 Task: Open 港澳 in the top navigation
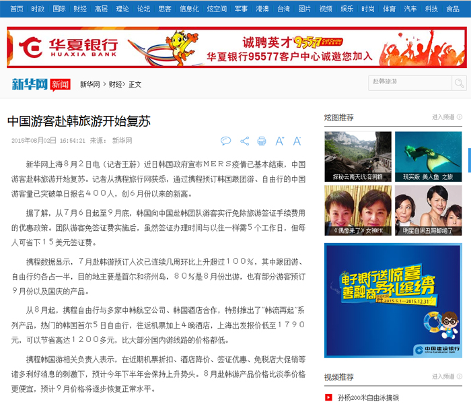pyautogui.click(x=262, y=9)
